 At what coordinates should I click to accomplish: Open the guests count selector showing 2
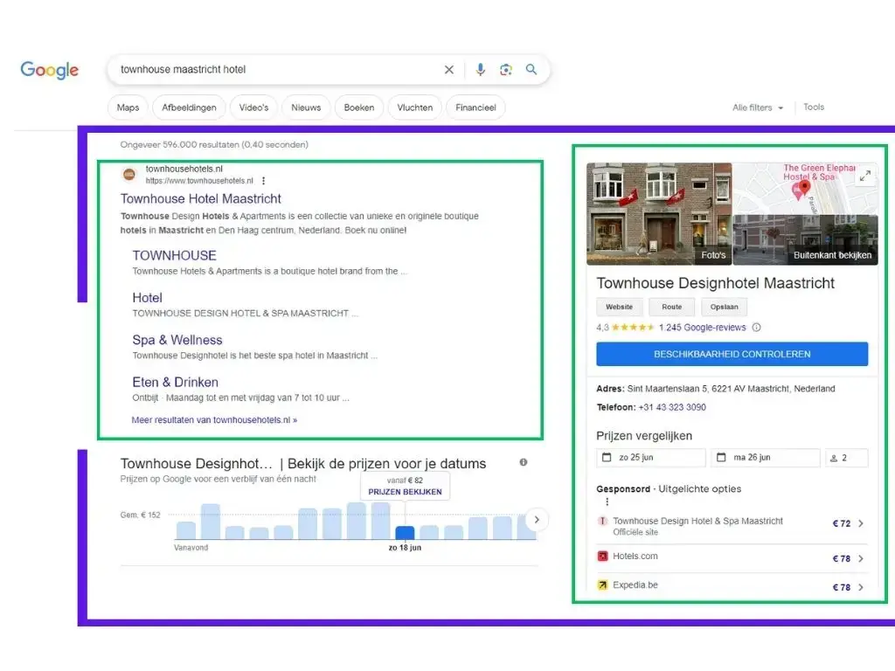point(846,458)
